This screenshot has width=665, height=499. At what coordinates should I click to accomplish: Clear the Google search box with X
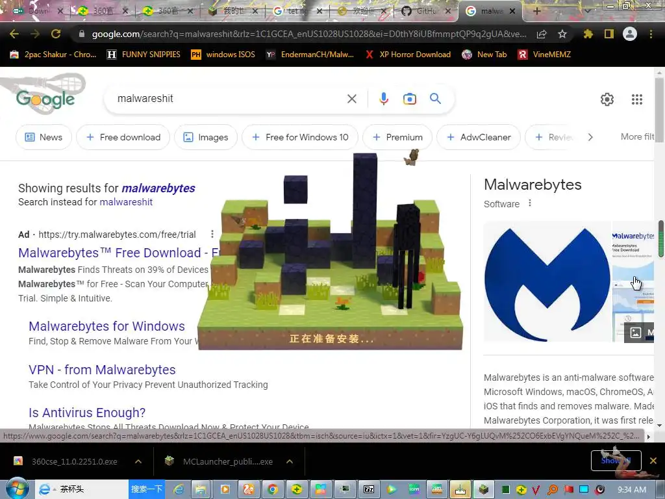coord(351,99)
